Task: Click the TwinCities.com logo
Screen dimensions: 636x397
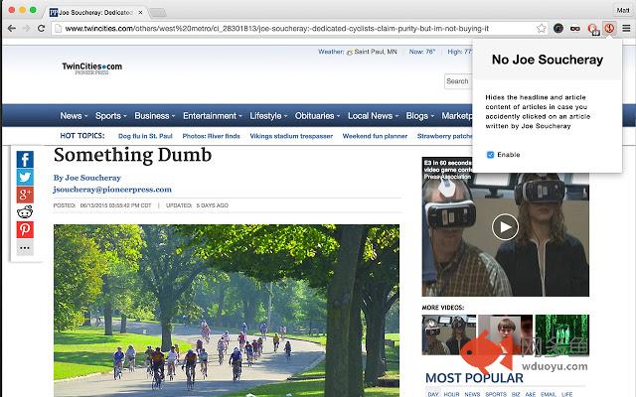Action: pyautogui.click(x=92, y=68)
